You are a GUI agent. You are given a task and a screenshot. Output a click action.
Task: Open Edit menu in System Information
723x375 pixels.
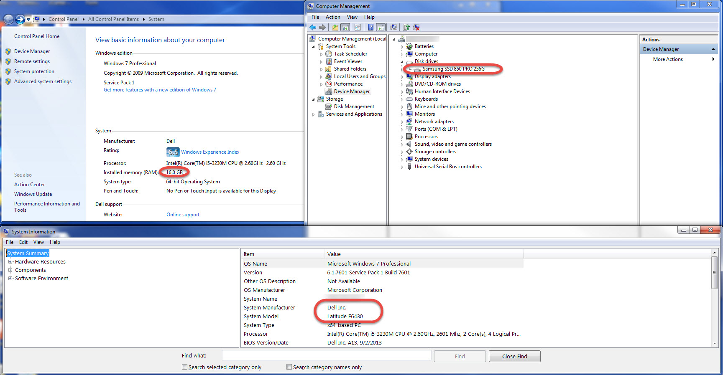23,242
